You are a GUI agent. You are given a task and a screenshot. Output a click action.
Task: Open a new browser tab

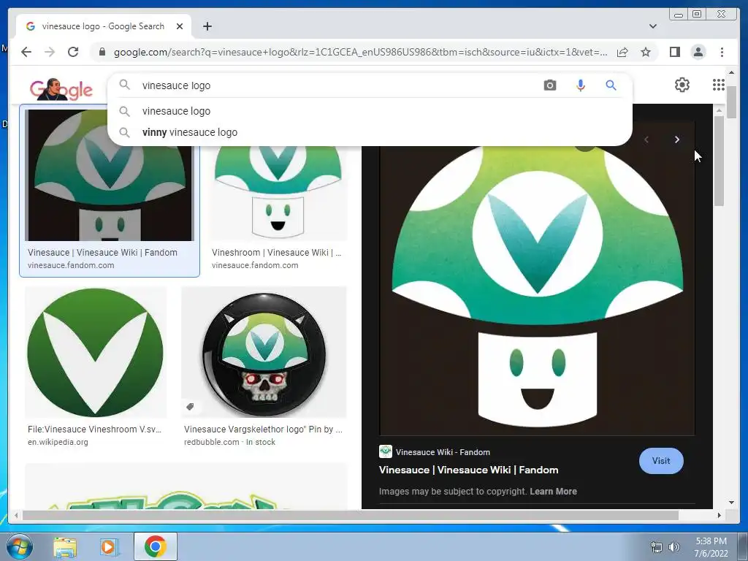click(x=207, y=26)
